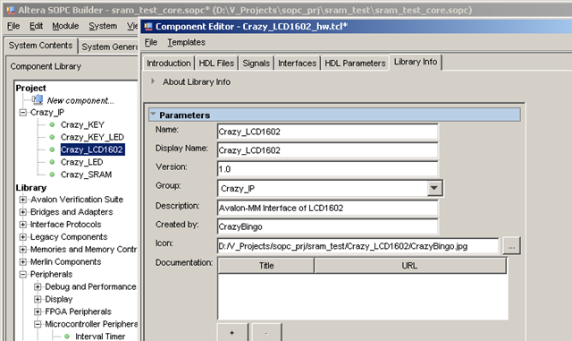Click the empty Documentation table area

coord(363,296)
